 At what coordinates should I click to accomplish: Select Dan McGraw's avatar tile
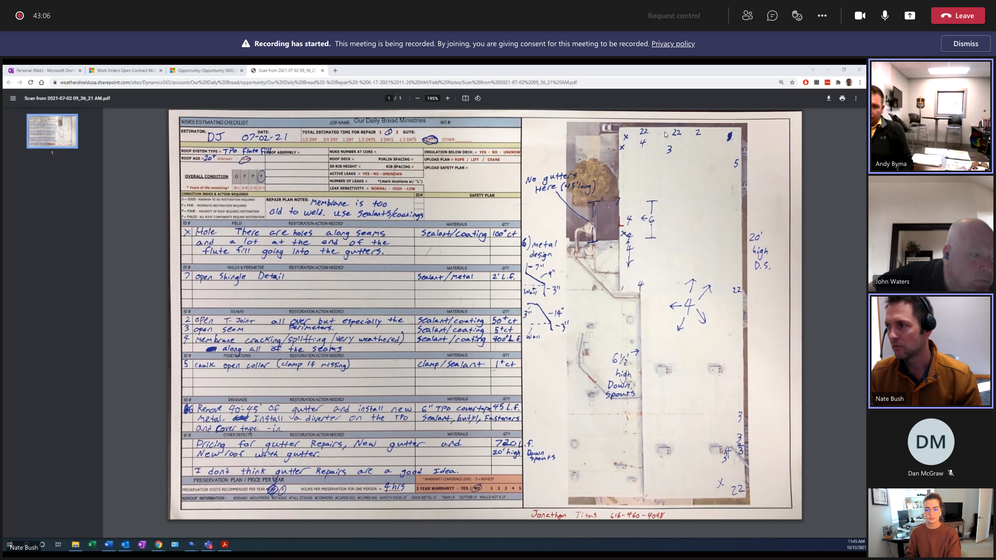[930, 442]
